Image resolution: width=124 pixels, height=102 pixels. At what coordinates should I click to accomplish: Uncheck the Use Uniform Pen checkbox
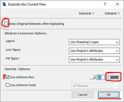pos(7,77)
